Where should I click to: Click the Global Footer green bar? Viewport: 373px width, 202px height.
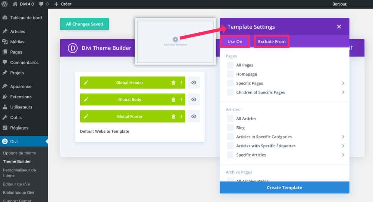[x=132, y=116]
